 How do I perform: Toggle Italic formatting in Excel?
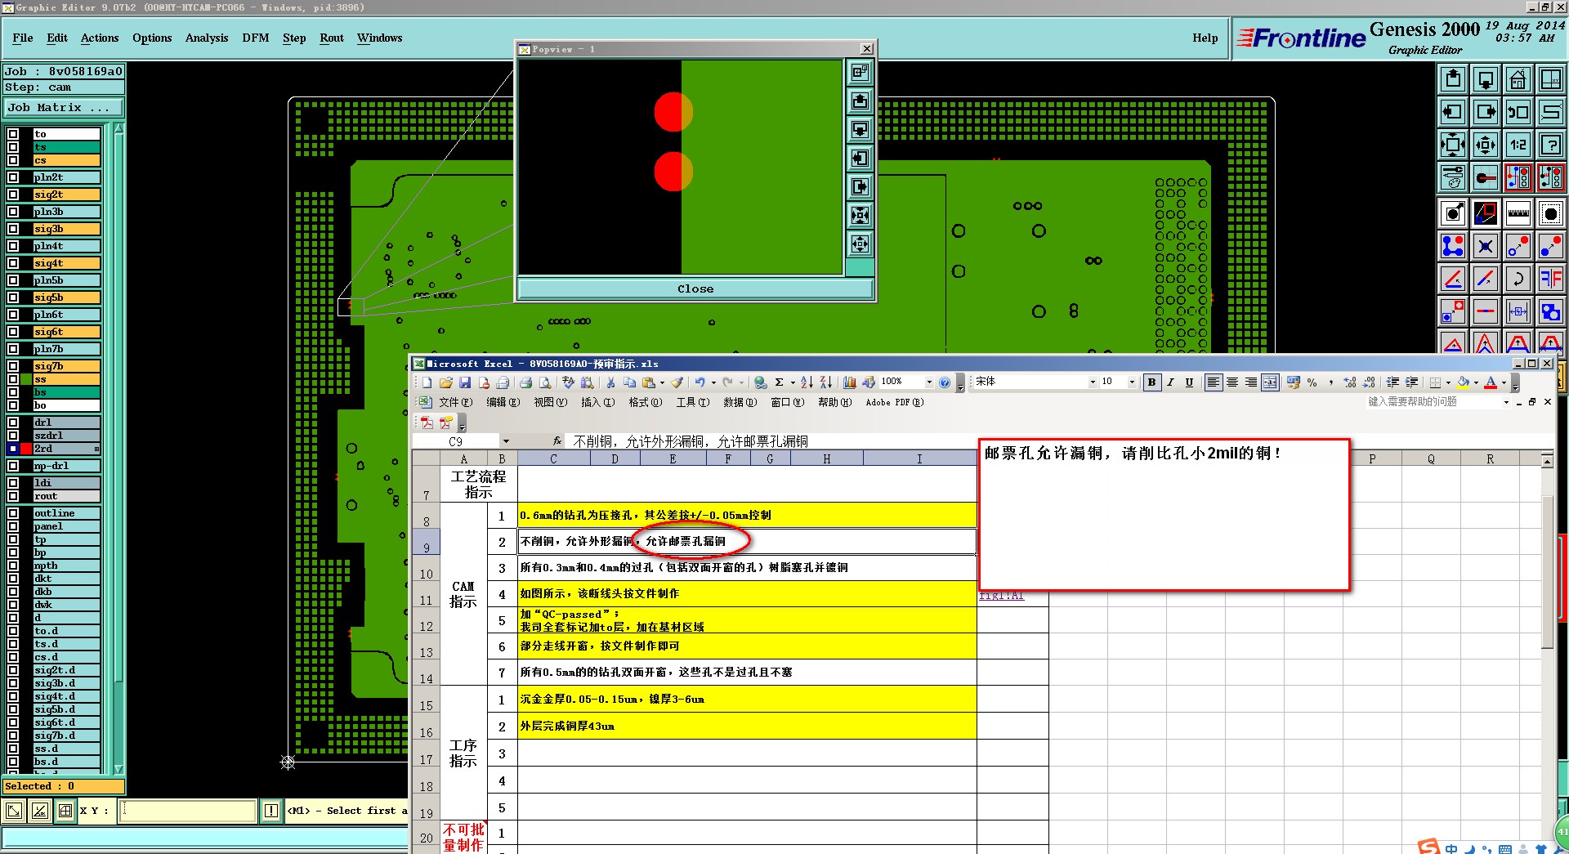pyautogui.click(x=1170, y=382)
